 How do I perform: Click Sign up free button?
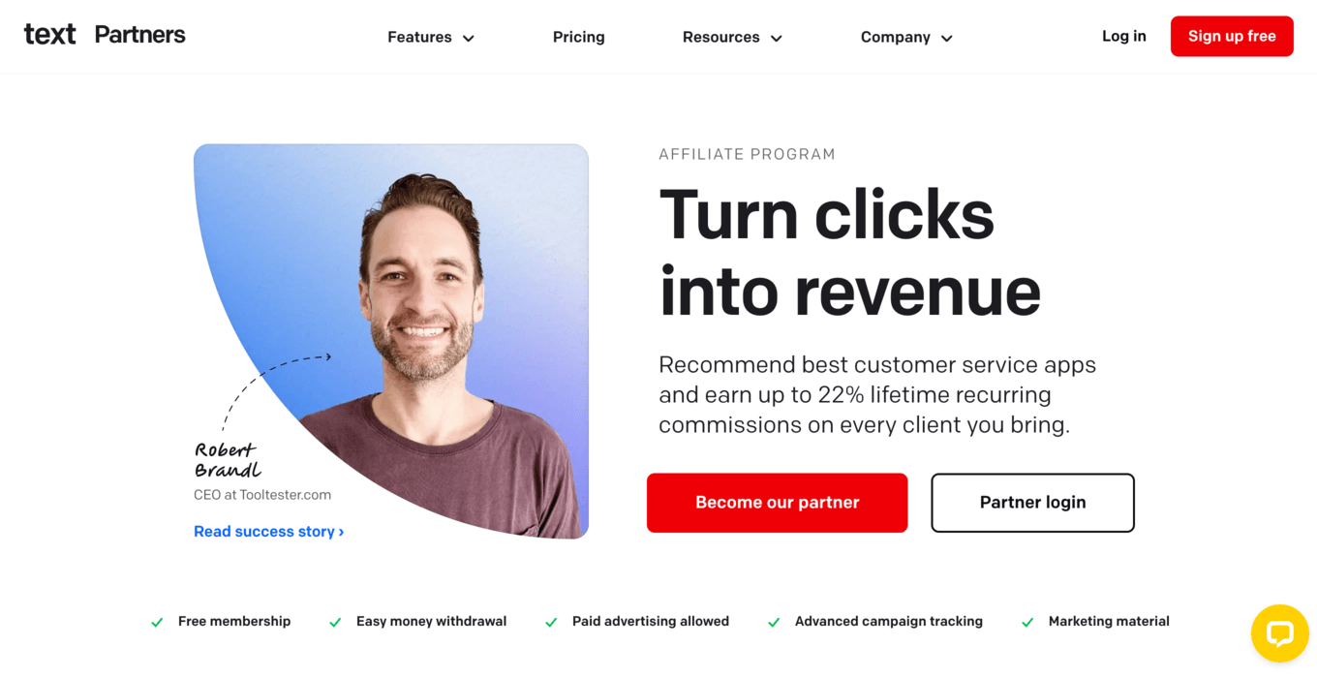pyautogui.click(x=1232, y=36)
